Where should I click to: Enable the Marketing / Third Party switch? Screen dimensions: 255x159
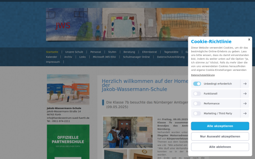tap(197, 113)
